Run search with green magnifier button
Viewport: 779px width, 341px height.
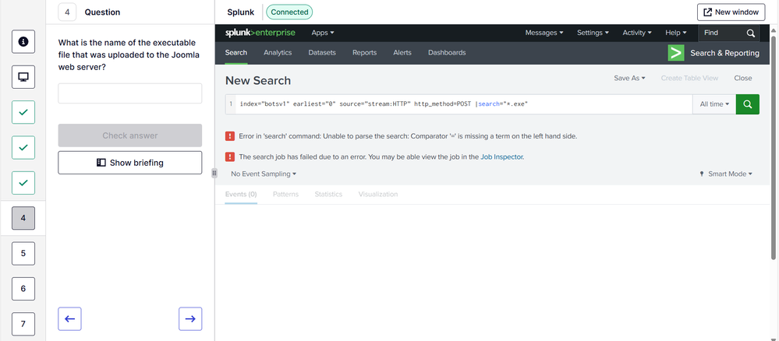tap(747, 104)
